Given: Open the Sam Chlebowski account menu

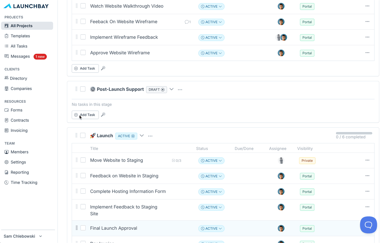Looking at the screenshot, I should point(23,236).
